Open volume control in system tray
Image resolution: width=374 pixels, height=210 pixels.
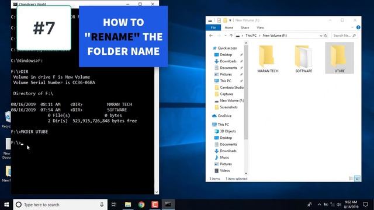pyautogui.click(x=339, y=205)
